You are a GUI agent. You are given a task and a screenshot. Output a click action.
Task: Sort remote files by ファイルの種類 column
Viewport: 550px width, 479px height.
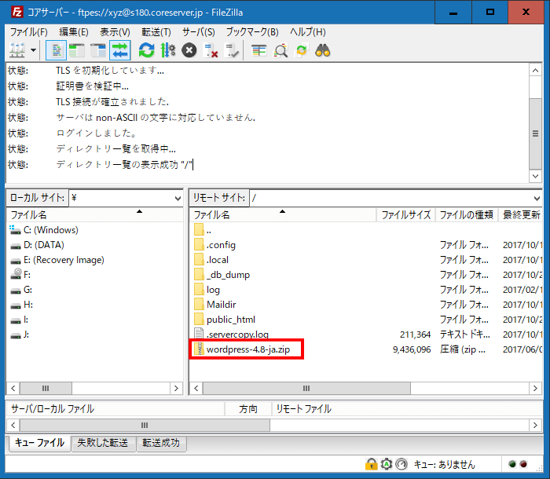pos(467,214)
